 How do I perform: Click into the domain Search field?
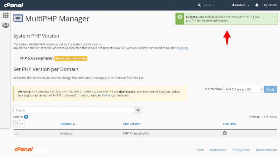pyautogui.click(x=73, y=110)
